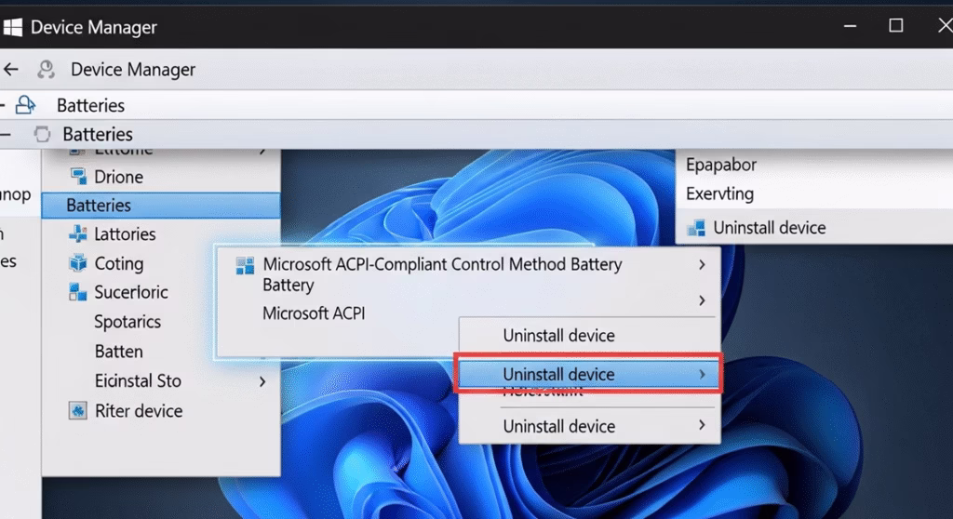Click the icon beside Uninstall device in the top-right panel
953x519 pixels.
696,228
